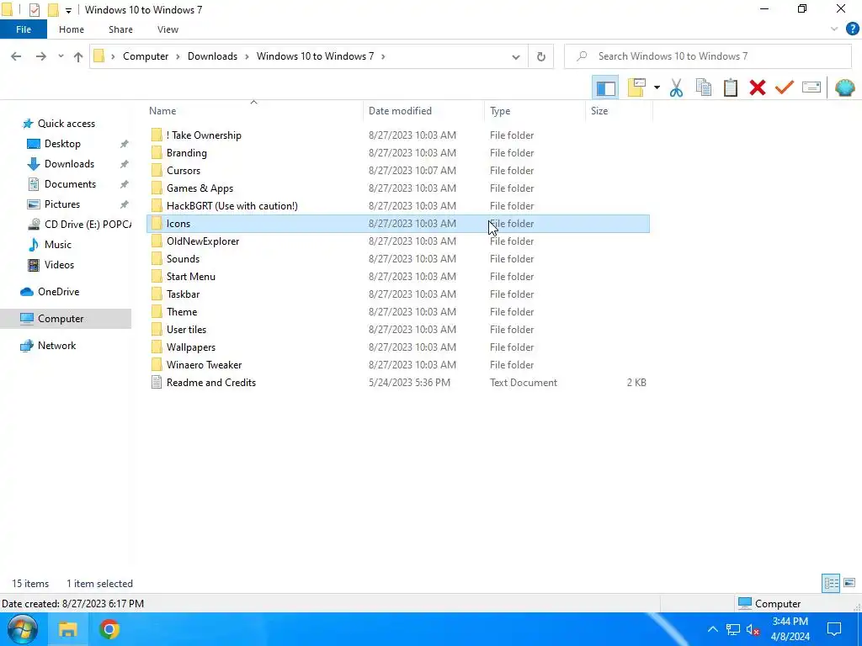
Task: Select Network in the navigation pane
Action: [56, 346]
